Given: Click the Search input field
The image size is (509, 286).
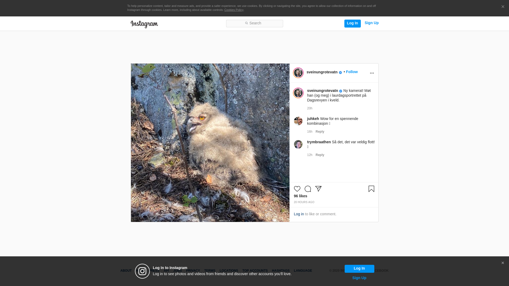Looking at the screenshot, I should coord(254,23).
